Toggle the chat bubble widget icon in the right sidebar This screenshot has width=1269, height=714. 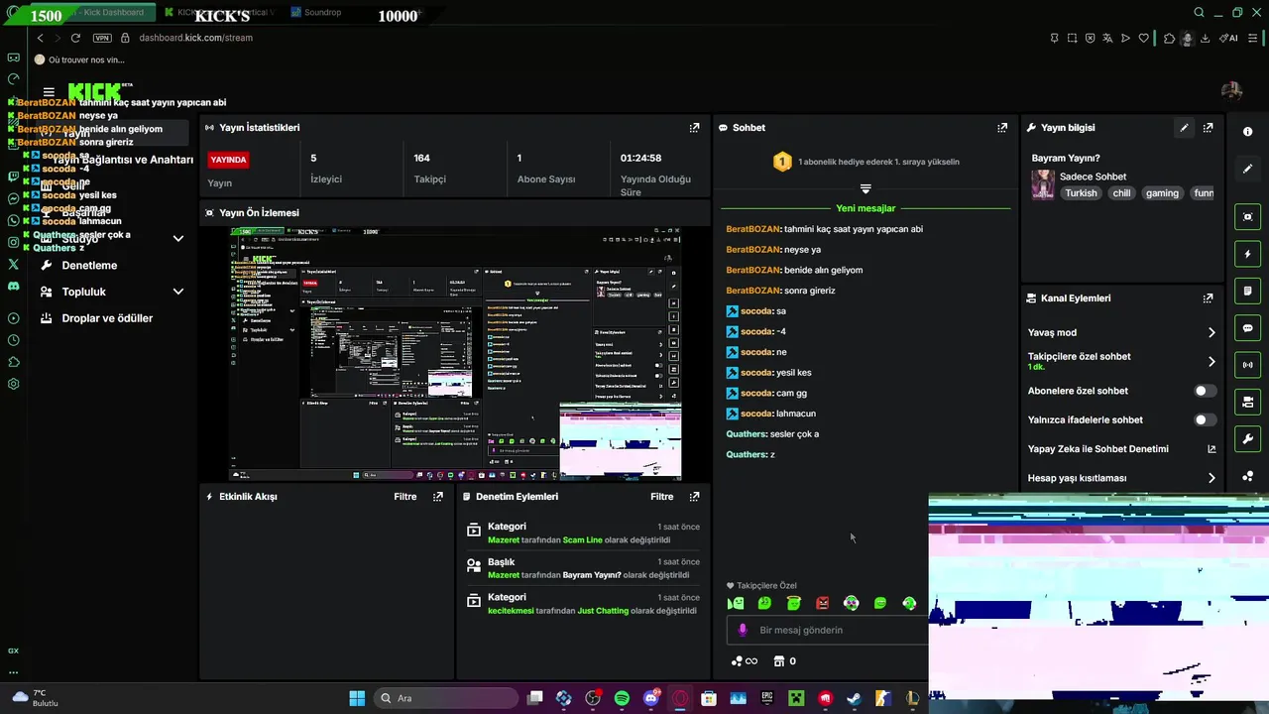(x=1247, y=328)
